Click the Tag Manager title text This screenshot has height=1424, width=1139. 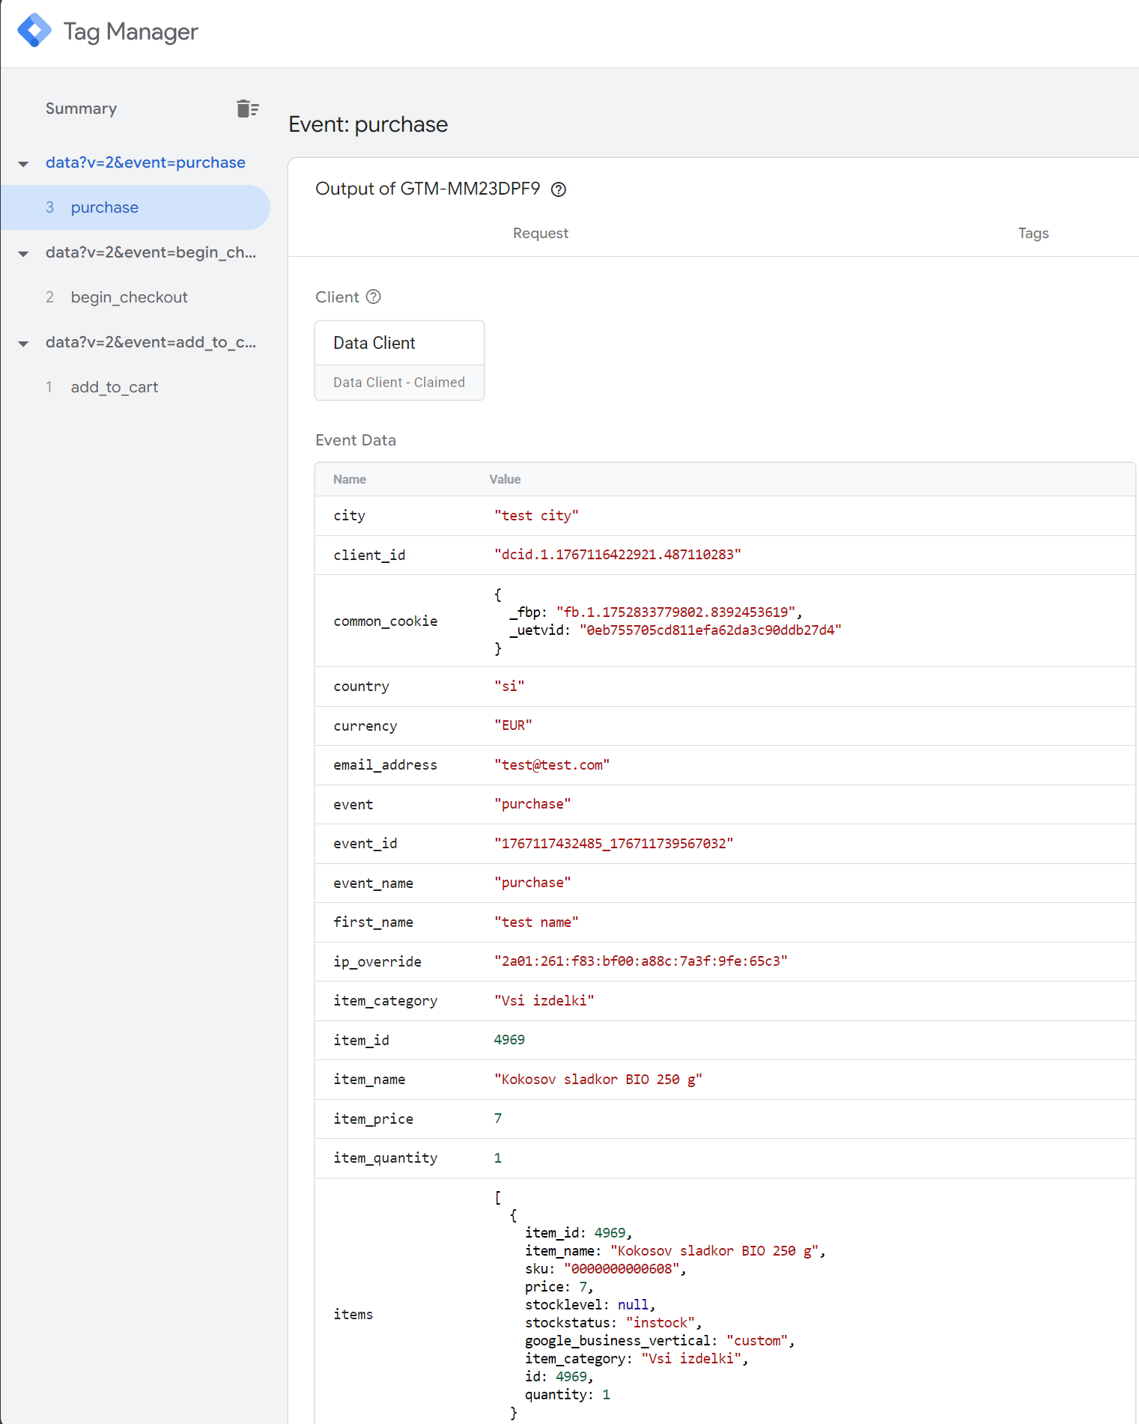(x=130, y=31)
